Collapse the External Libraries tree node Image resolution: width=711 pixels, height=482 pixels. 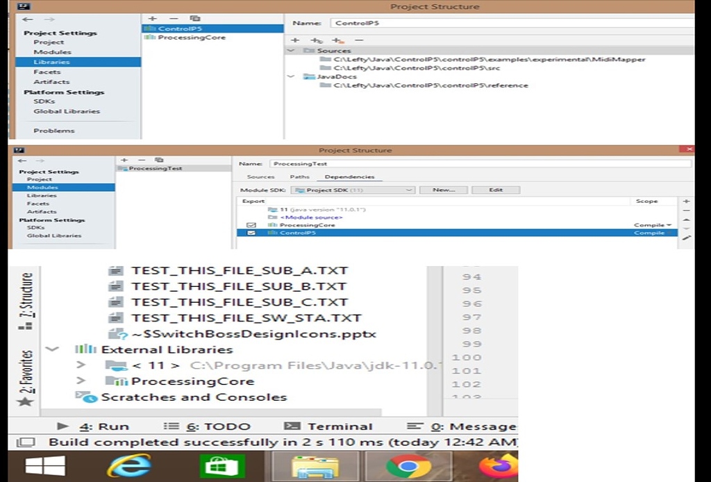point(51,349)
